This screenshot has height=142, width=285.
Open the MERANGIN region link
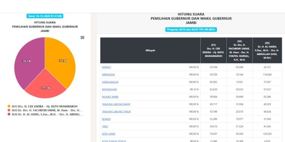[x=108, y=75]
